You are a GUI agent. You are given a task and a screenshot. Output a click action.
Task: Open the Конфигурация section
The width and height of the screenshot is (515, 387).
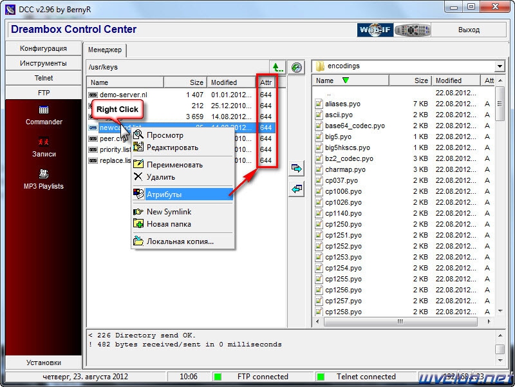(x=43, y=48)
